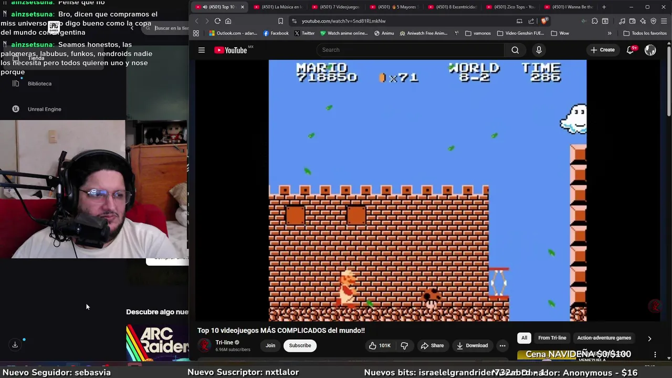
Task: Switch to the 7 Videojuegos browser tab
Action: coord(336,7)
